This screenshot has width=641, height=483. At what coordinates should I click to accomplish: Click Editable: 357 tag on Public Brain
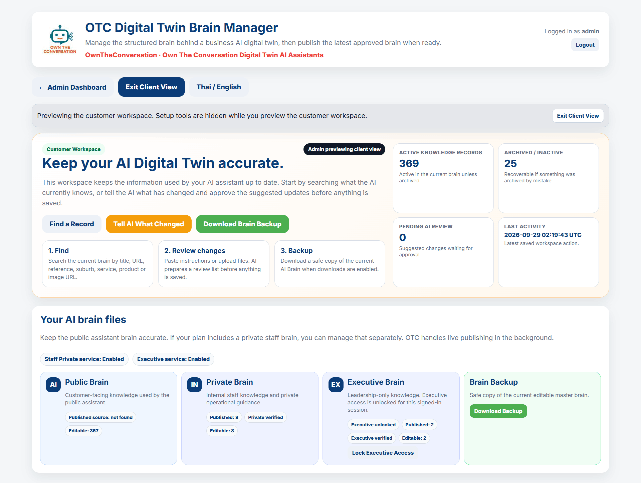pos(83,431)
